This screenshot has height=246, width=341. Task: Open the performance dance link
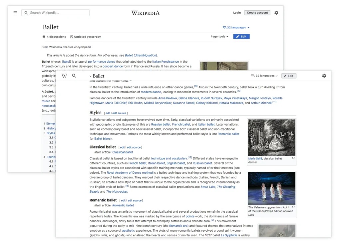(x=102, y=62)
